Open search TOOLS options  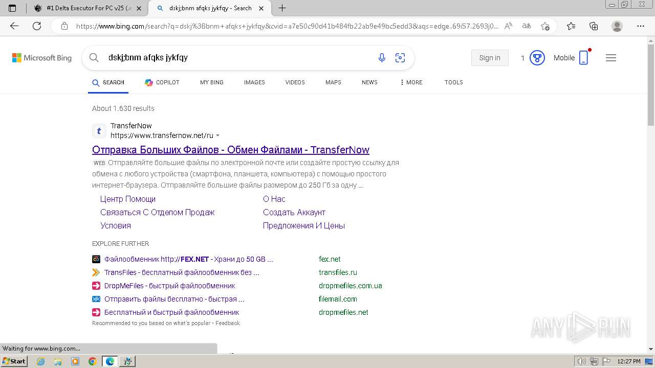point(453,82)
